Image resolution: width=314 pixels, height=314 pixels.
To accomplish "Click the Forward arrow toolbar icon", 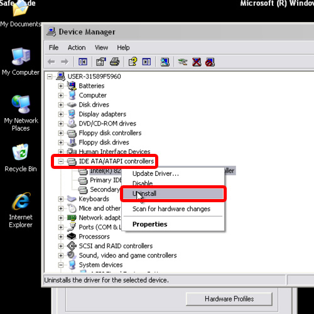I will (65, 62).
